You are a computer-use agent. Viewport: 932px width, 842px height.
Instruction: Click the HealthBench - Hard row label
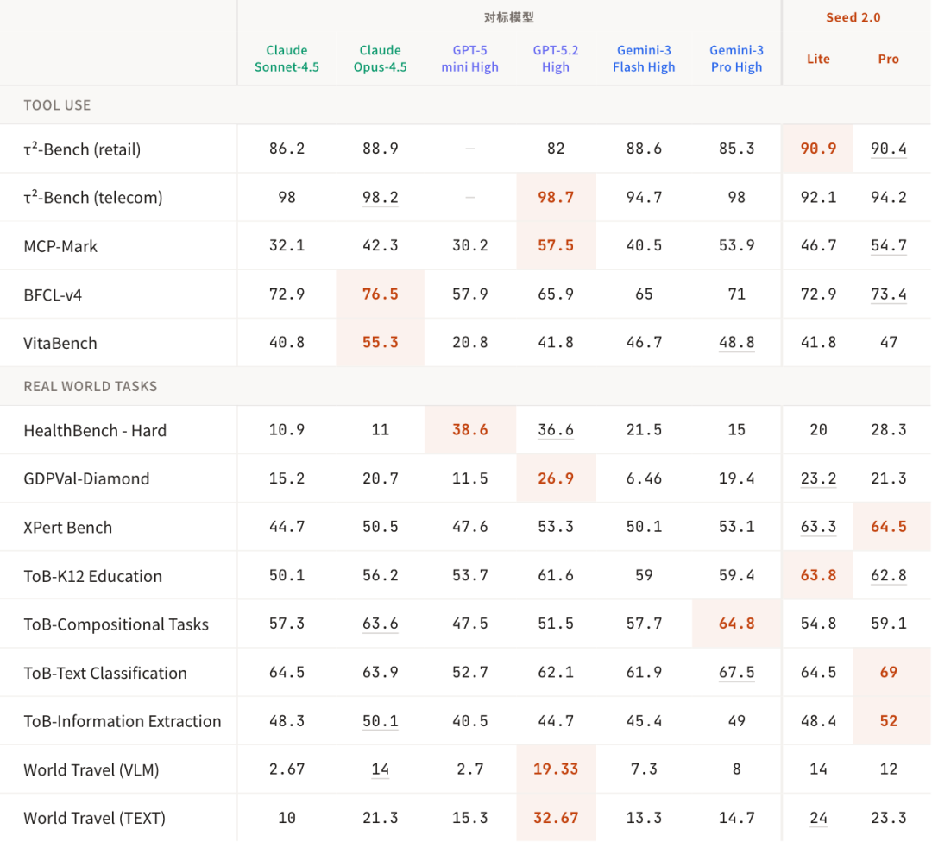(95, 431)
